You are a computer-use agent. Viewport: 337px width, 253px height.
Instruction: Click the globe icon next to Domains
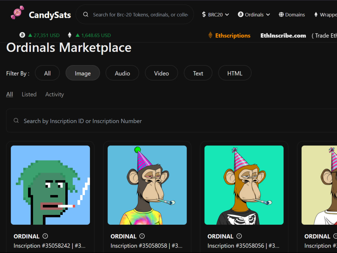(x=281, y=15)
